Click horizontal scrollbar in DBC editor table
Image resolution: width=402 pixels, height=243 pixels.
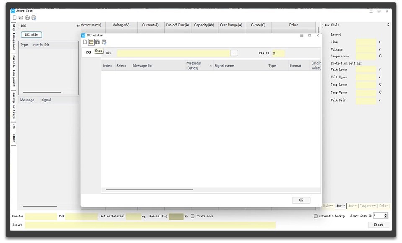149,190
